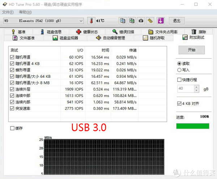Click the 1909 IOPS value

(x=74, y=89)
